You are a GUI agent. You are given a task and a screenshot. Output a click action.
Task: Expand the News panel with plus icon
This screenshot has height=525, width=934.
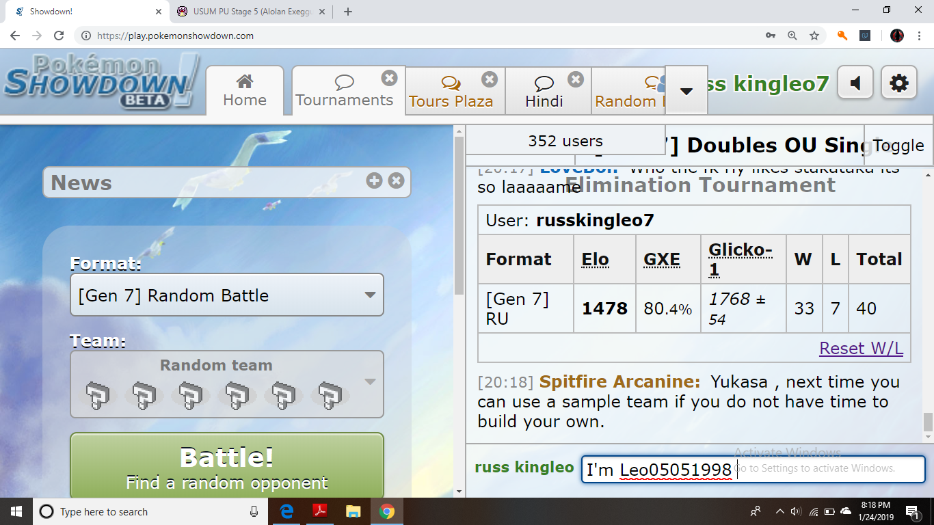click(374, 180)
